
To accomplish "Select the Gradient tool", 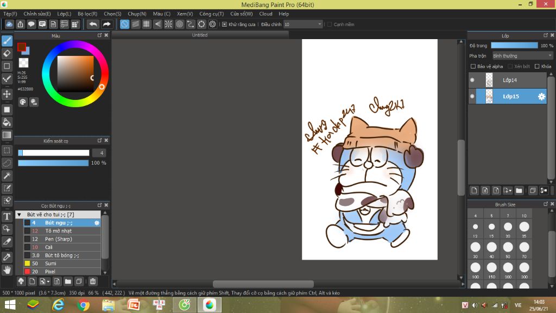I will (7, 135).
